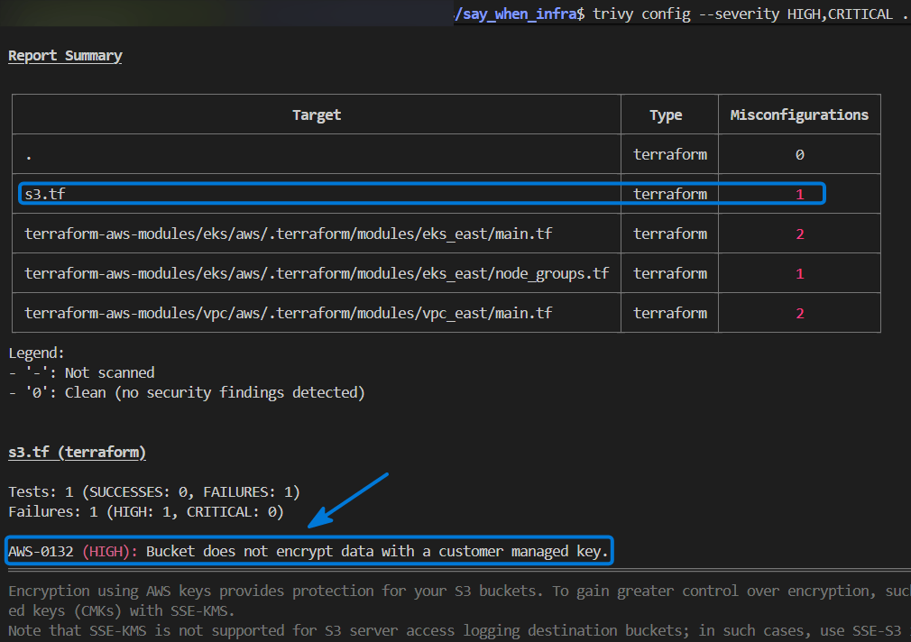Click the 'Misconfigurations' column header
The width and height of the screenshot is (911, 642).
coord(799,115)
